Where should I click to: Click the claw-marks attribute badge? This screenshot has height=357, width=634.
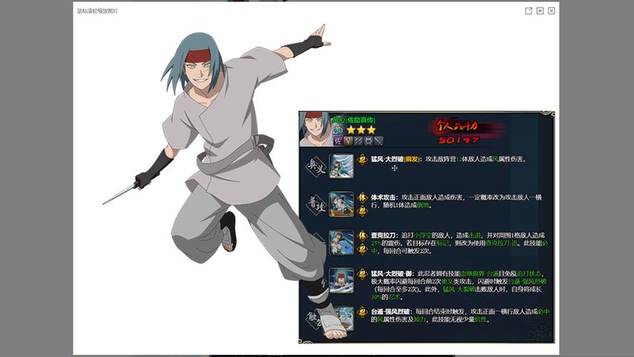[358, 141]
